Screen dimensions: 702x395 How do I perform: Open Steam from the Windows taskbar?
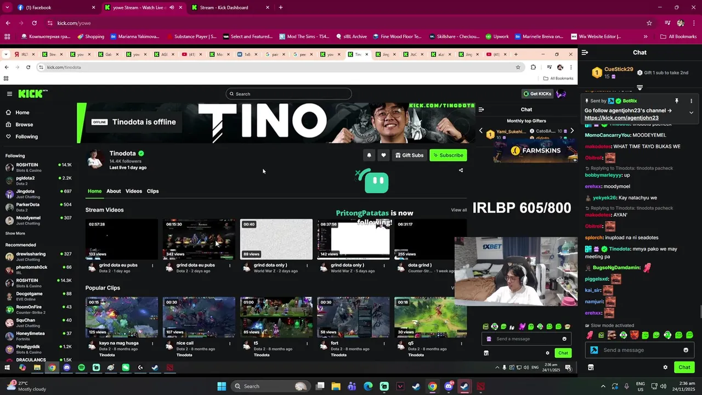pyautogui.click(x=416, y=386)
